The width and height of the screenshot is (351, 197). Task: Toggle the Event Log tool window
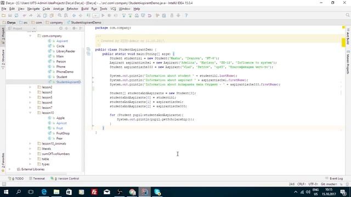[334, 178]
